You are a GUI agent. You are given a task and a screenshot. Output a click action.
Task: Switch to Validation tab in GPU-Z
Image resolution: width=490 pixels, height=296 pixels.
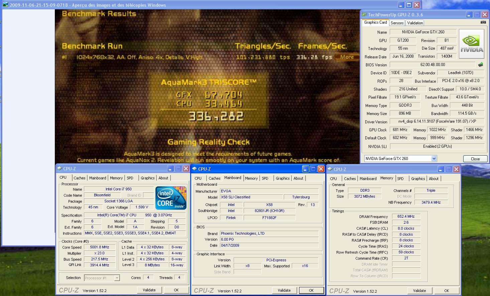tap(415, 23)
